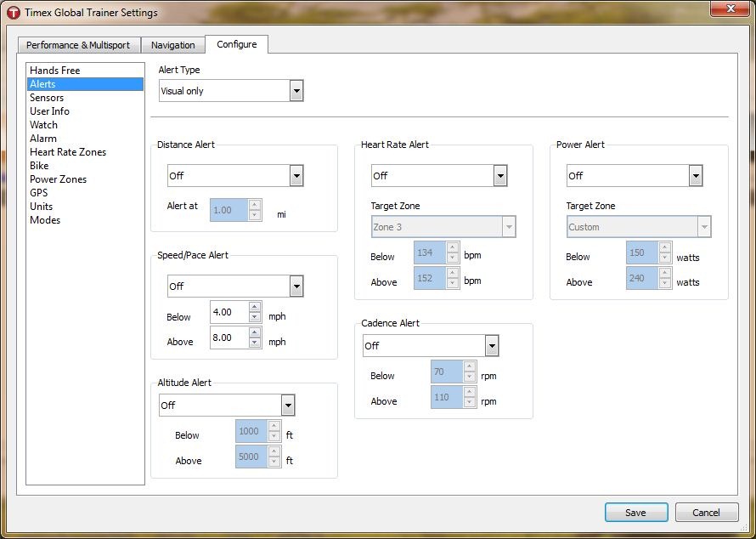Increase the Heart Rate Above bpm value
This screenshot has height=539, width=756.
453,273
